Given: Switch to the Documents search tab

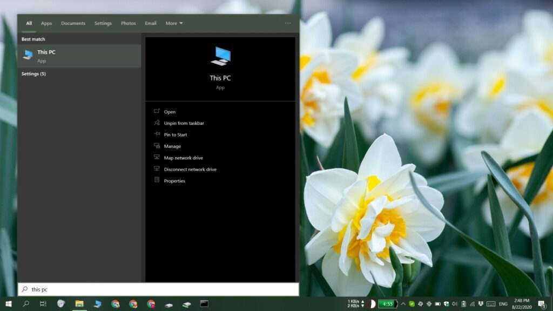Looking at the screenshot, I should tap(73, 23).
